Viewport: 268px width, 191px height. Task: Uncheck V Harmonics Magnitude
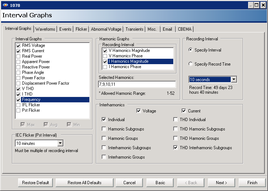(x=105, y=51)
